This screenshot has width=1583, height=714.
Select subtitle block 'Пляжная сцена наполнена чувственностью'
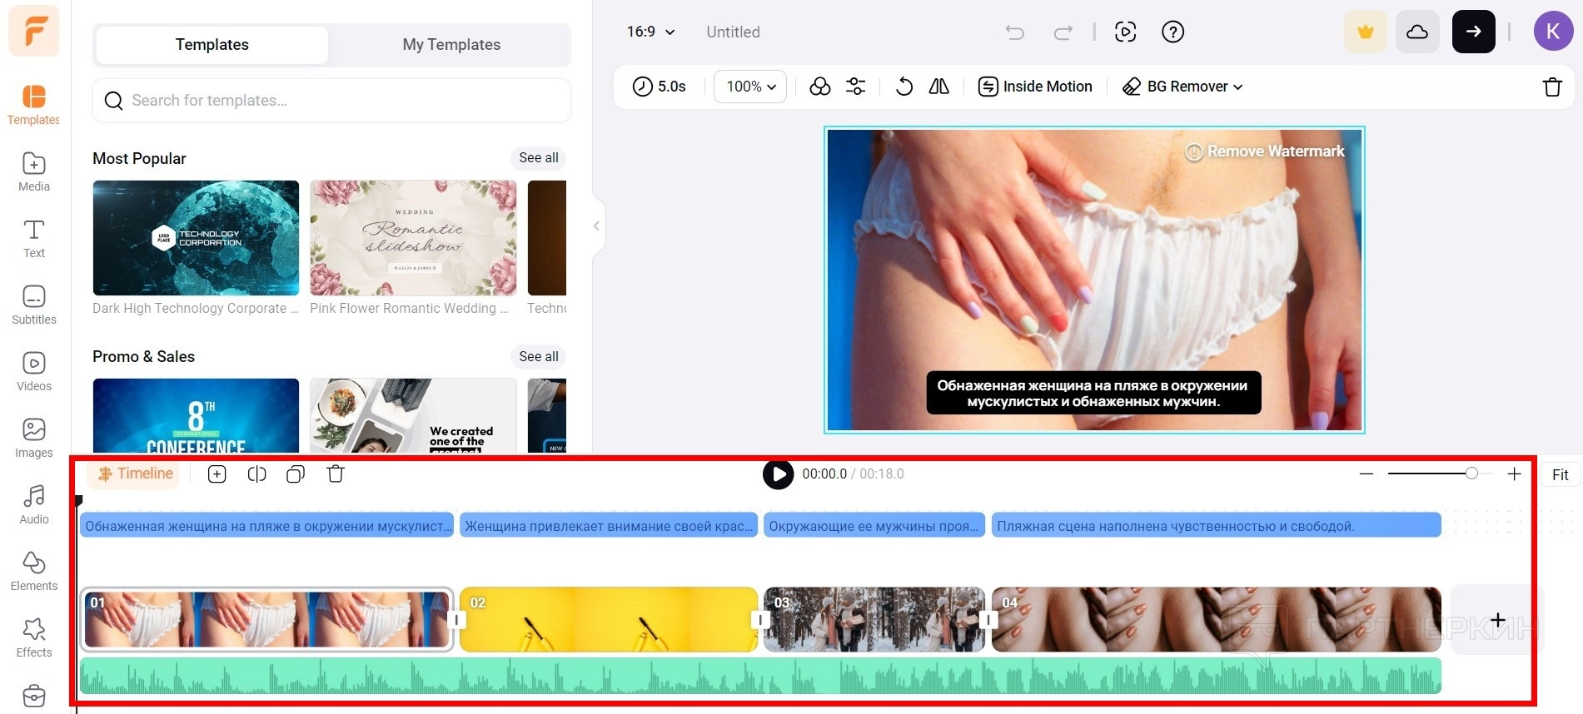click(x=1217, y=526)
